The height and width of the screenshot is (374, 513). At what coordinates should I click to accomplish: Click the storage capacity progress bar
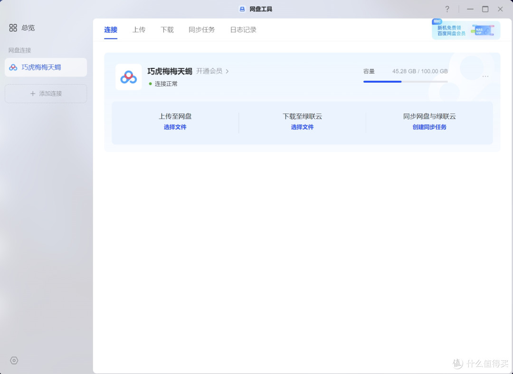(405, 81)
